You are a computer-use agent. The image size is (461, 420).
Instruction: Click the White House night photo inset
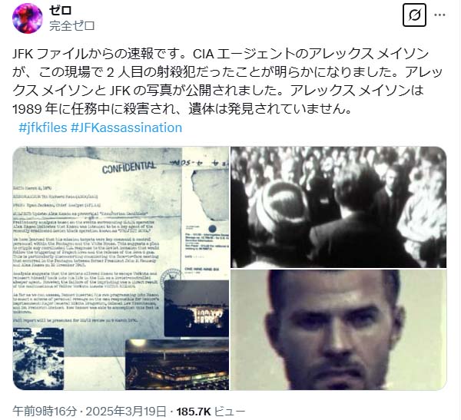point(197,309)
